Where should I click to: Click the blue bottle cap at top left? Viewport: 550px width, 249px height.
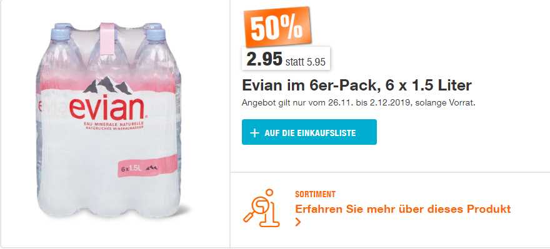tap(61, 32)
